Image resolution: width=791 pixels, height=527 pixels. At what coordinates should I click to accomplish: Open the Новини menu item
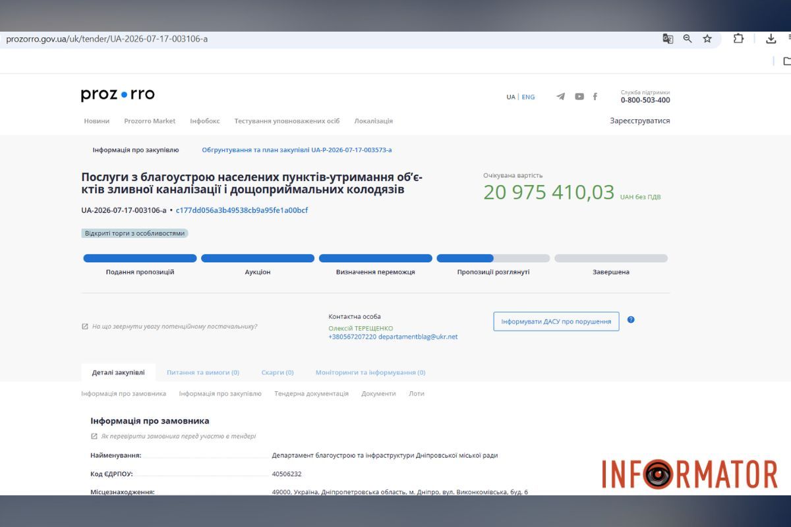97,121
